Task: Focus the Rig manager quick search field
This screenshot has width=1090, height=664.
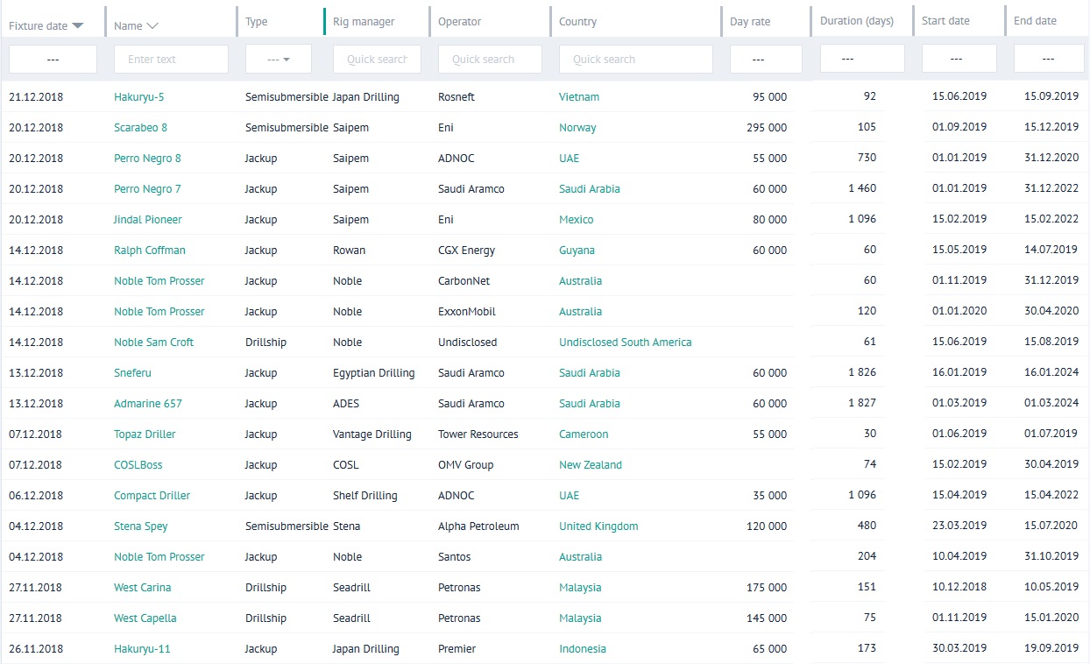Action: tap(377, 60)
